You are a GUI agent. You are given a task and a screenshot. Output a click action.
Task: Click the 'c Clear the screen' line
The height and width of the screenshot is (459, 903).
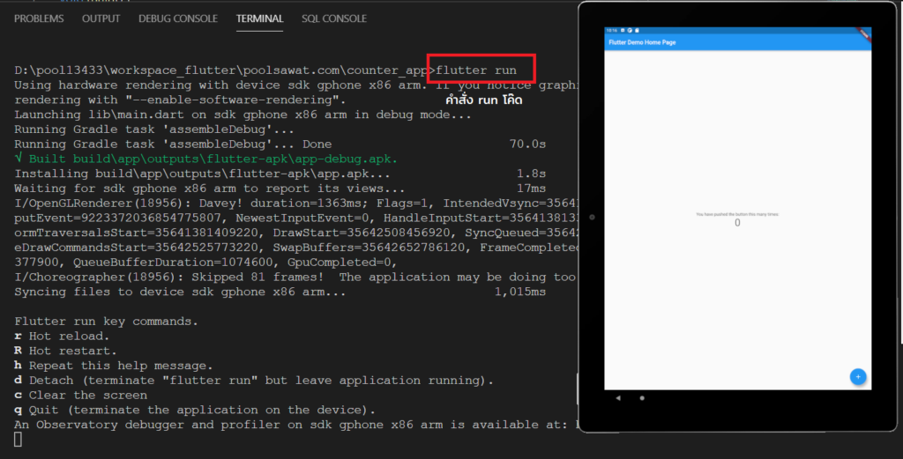pyautogui.click(x=80, y=396)
